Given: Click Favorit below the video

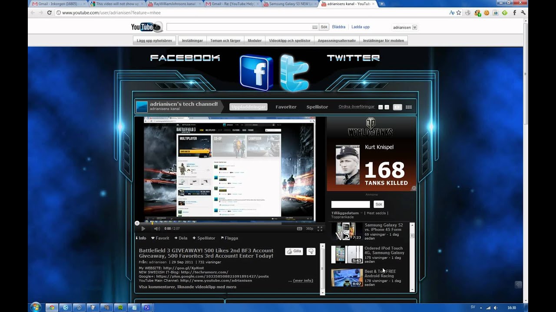Looking at the screenshot, I should [160, 238].
